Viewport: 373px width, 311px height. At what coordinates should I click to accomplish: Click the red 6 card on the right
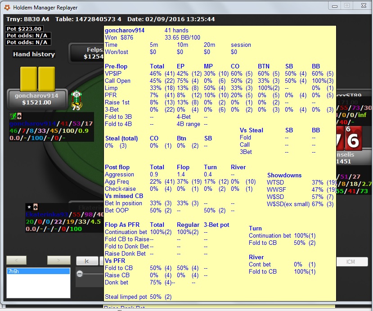pos(353,138)
